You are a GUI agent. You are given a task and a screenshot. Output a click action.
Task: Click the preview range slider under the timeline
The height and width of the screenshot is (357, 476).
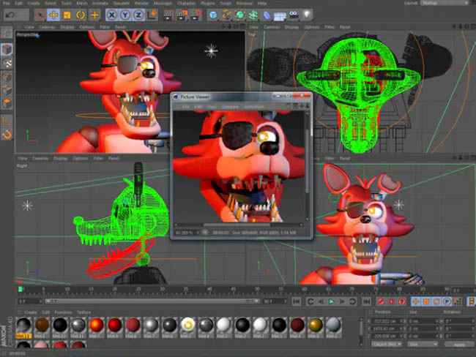point(151,301)
